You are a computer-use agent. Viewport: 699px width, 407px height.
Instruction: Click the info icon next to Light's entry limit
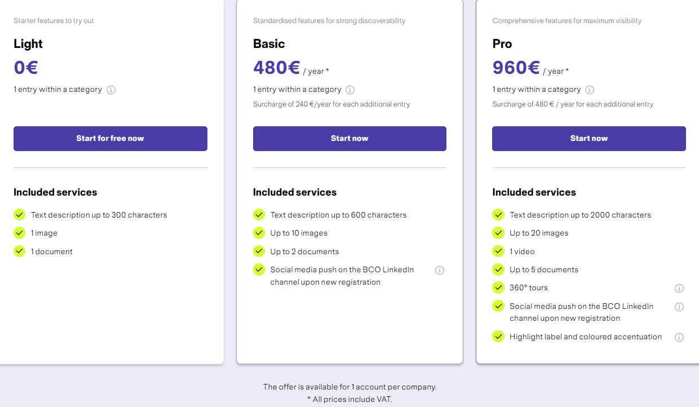tap(111, 90)
